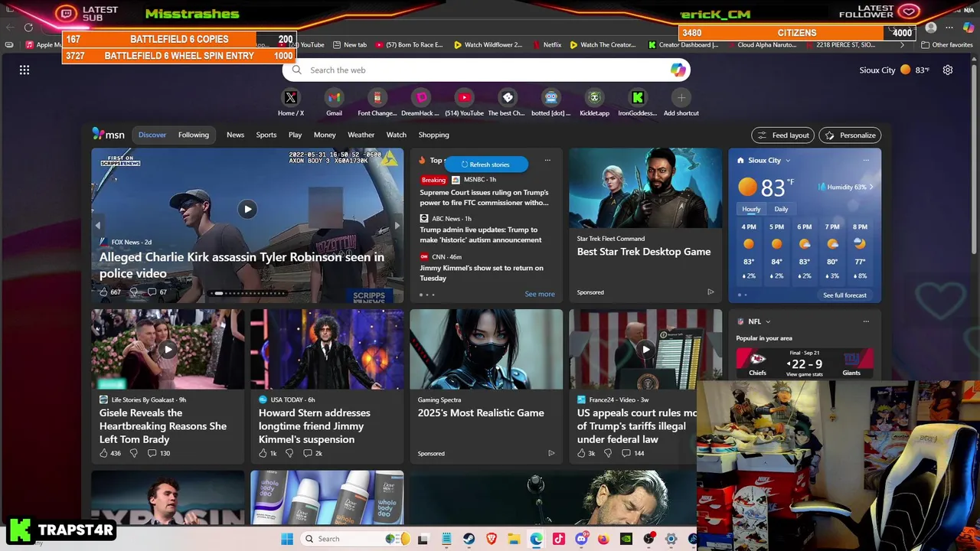Expand Humidity 63% details arrow
This screenshot has height=551, width=980.
[x=871, y=187]
